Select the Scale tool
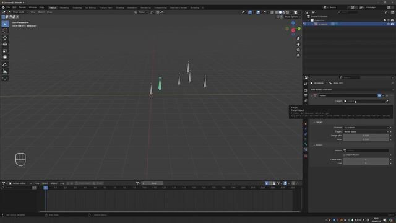This screenshot has width=396, height=223. pos(5,51)
